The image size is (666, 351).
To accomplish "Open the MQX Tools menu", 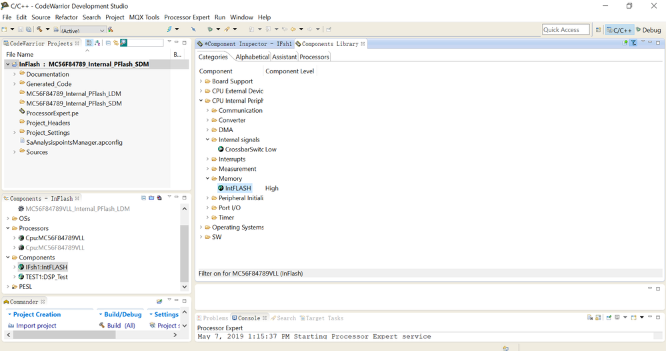I will (x=144, y=17).
